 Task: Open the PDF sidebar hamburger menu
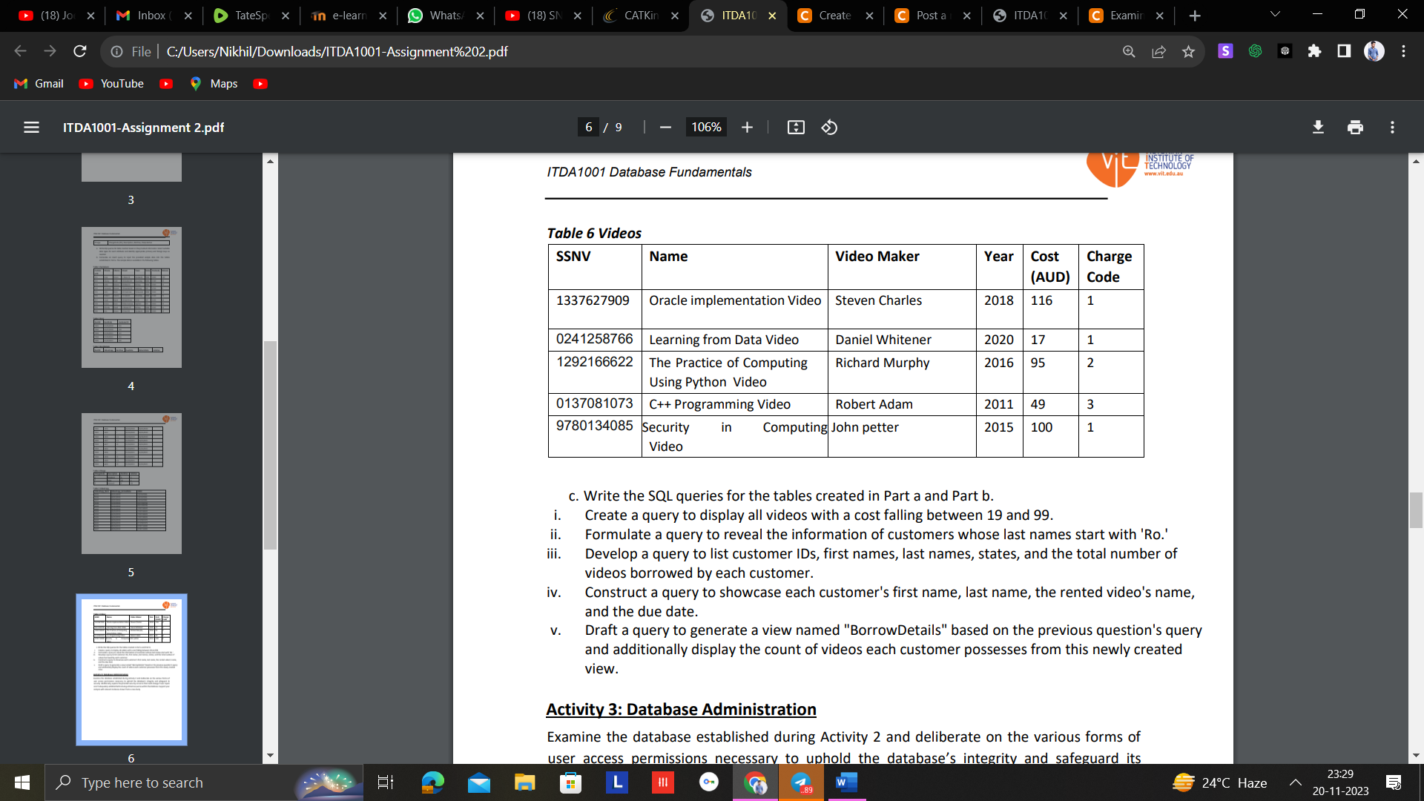(31, 127)
